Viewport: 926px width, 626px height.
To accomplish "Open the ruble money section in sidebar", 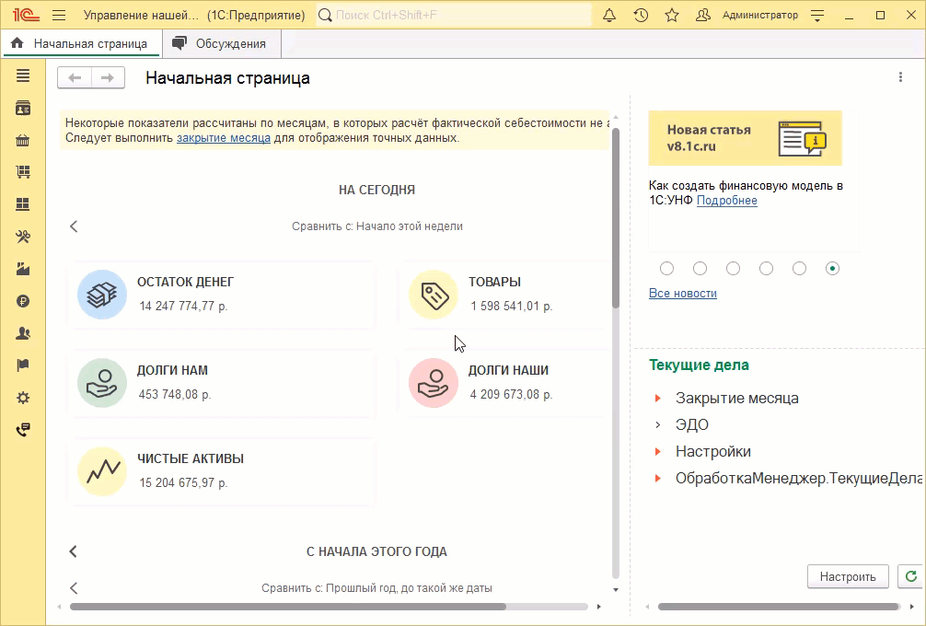I will 23,301.
